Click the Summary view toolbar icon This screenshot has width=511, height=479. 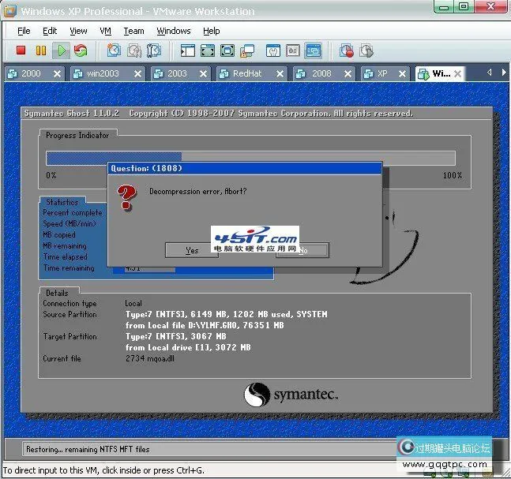tap(273, 51)
